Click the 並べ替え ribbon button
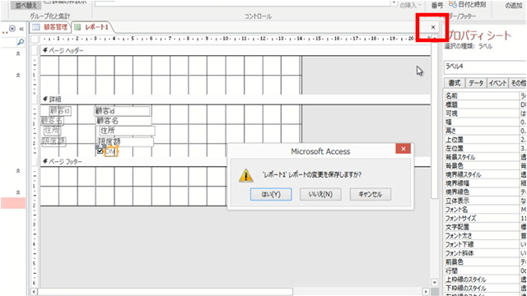Image resolution: width=527 pixels, height=296 pixels. (26, 5)
